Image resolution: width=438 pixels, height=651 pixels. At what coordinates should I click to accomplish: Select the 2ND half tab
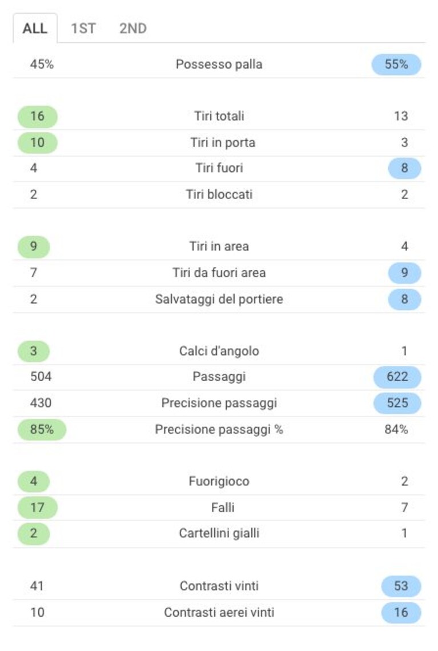(x=133, y=28)
